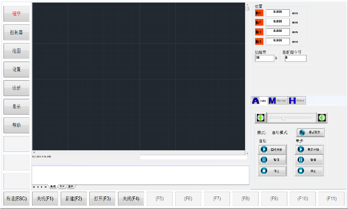Image resolution: width=348 pixels, height=209 pixels.
Task: Stop in the 自动 group
Action: 272,171
